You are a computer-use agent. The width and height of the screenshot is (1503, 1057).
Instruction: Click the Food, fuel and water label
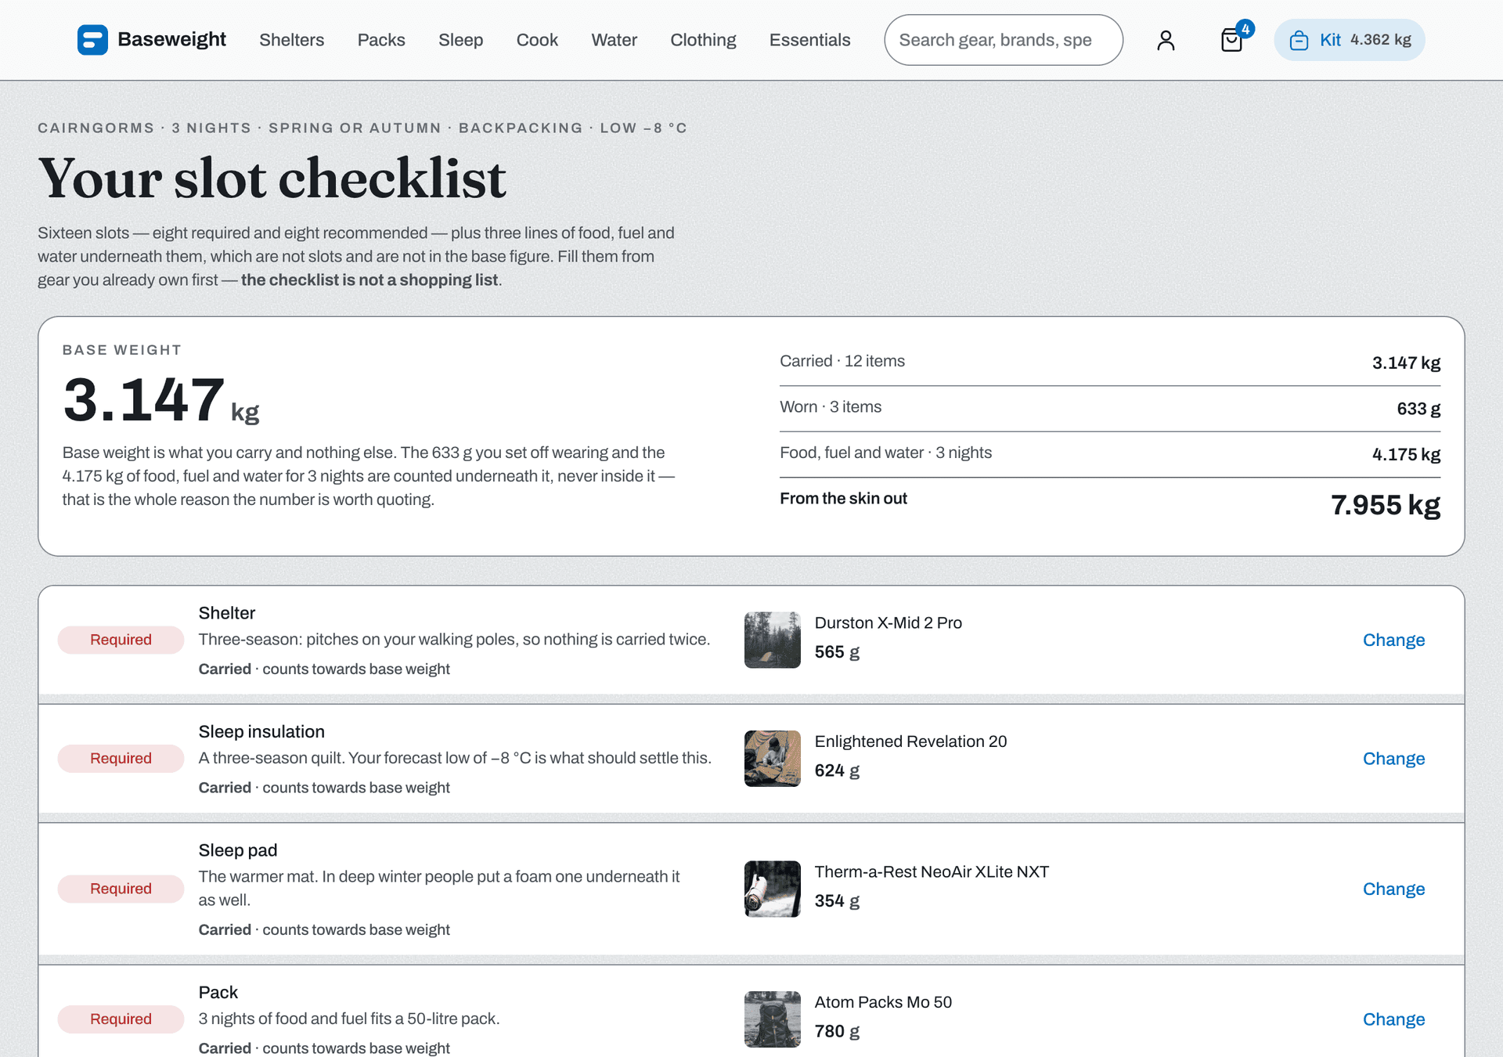pos(885,453)
